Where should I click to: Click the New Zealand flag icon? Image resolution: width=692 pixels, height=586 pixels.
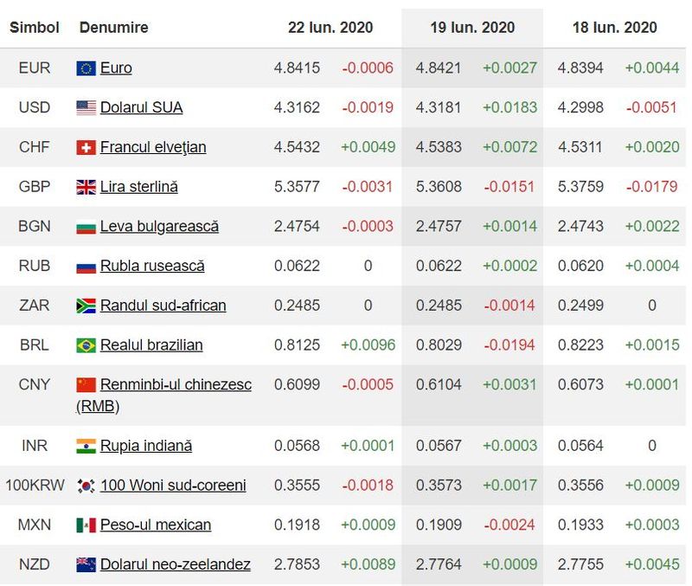tap(86, 565)
